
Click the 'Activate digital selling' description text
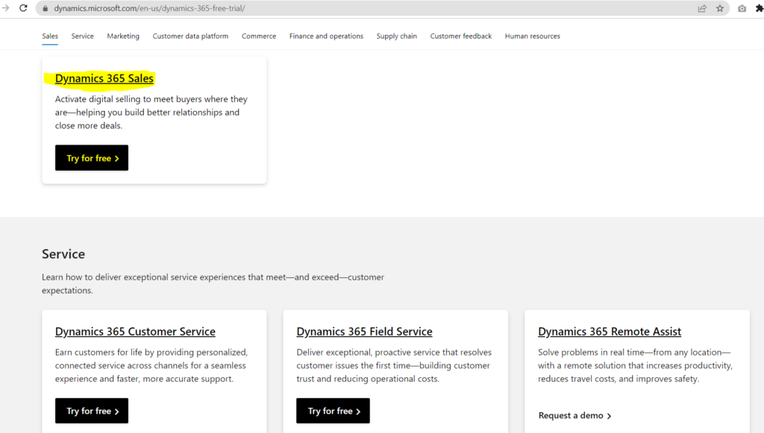click(x=152, y=113)
